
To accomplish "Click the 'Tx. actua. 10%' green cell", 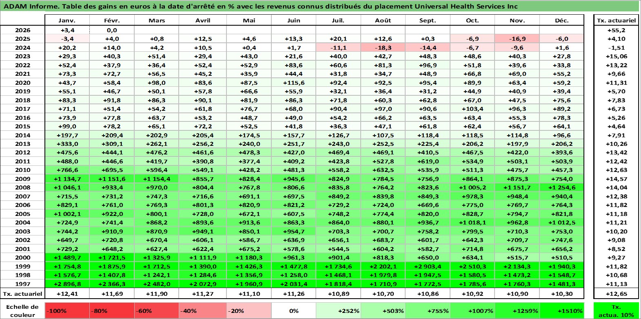I will [616, 310].
